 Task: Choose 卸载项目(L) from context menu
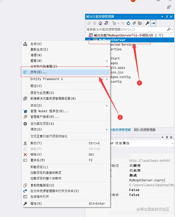click(66, 167)
